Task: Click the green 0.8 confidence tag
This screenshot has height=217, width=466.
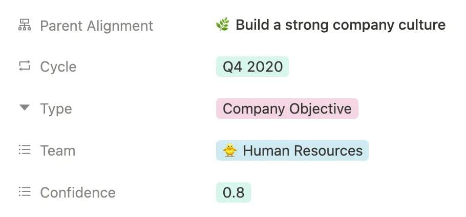Action: (x=234, y=193)
